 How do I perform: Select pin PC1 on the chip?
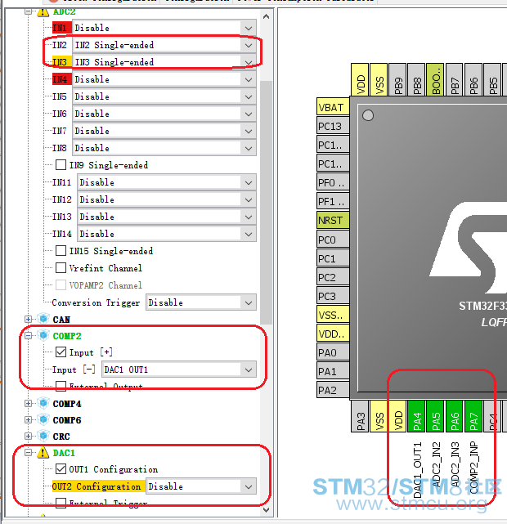pos(333,258)
